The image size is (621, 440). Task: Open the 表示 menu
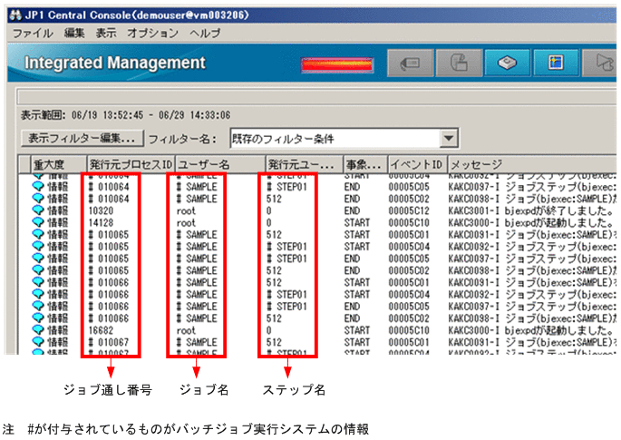point(106,34)
